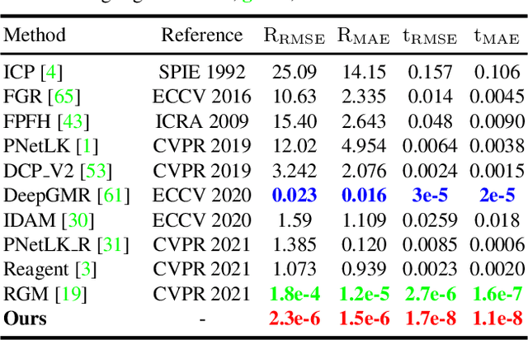The height and width of the screenshot is (340, 528).
Task: Select the method name FPFH
Action: point(27,121)
